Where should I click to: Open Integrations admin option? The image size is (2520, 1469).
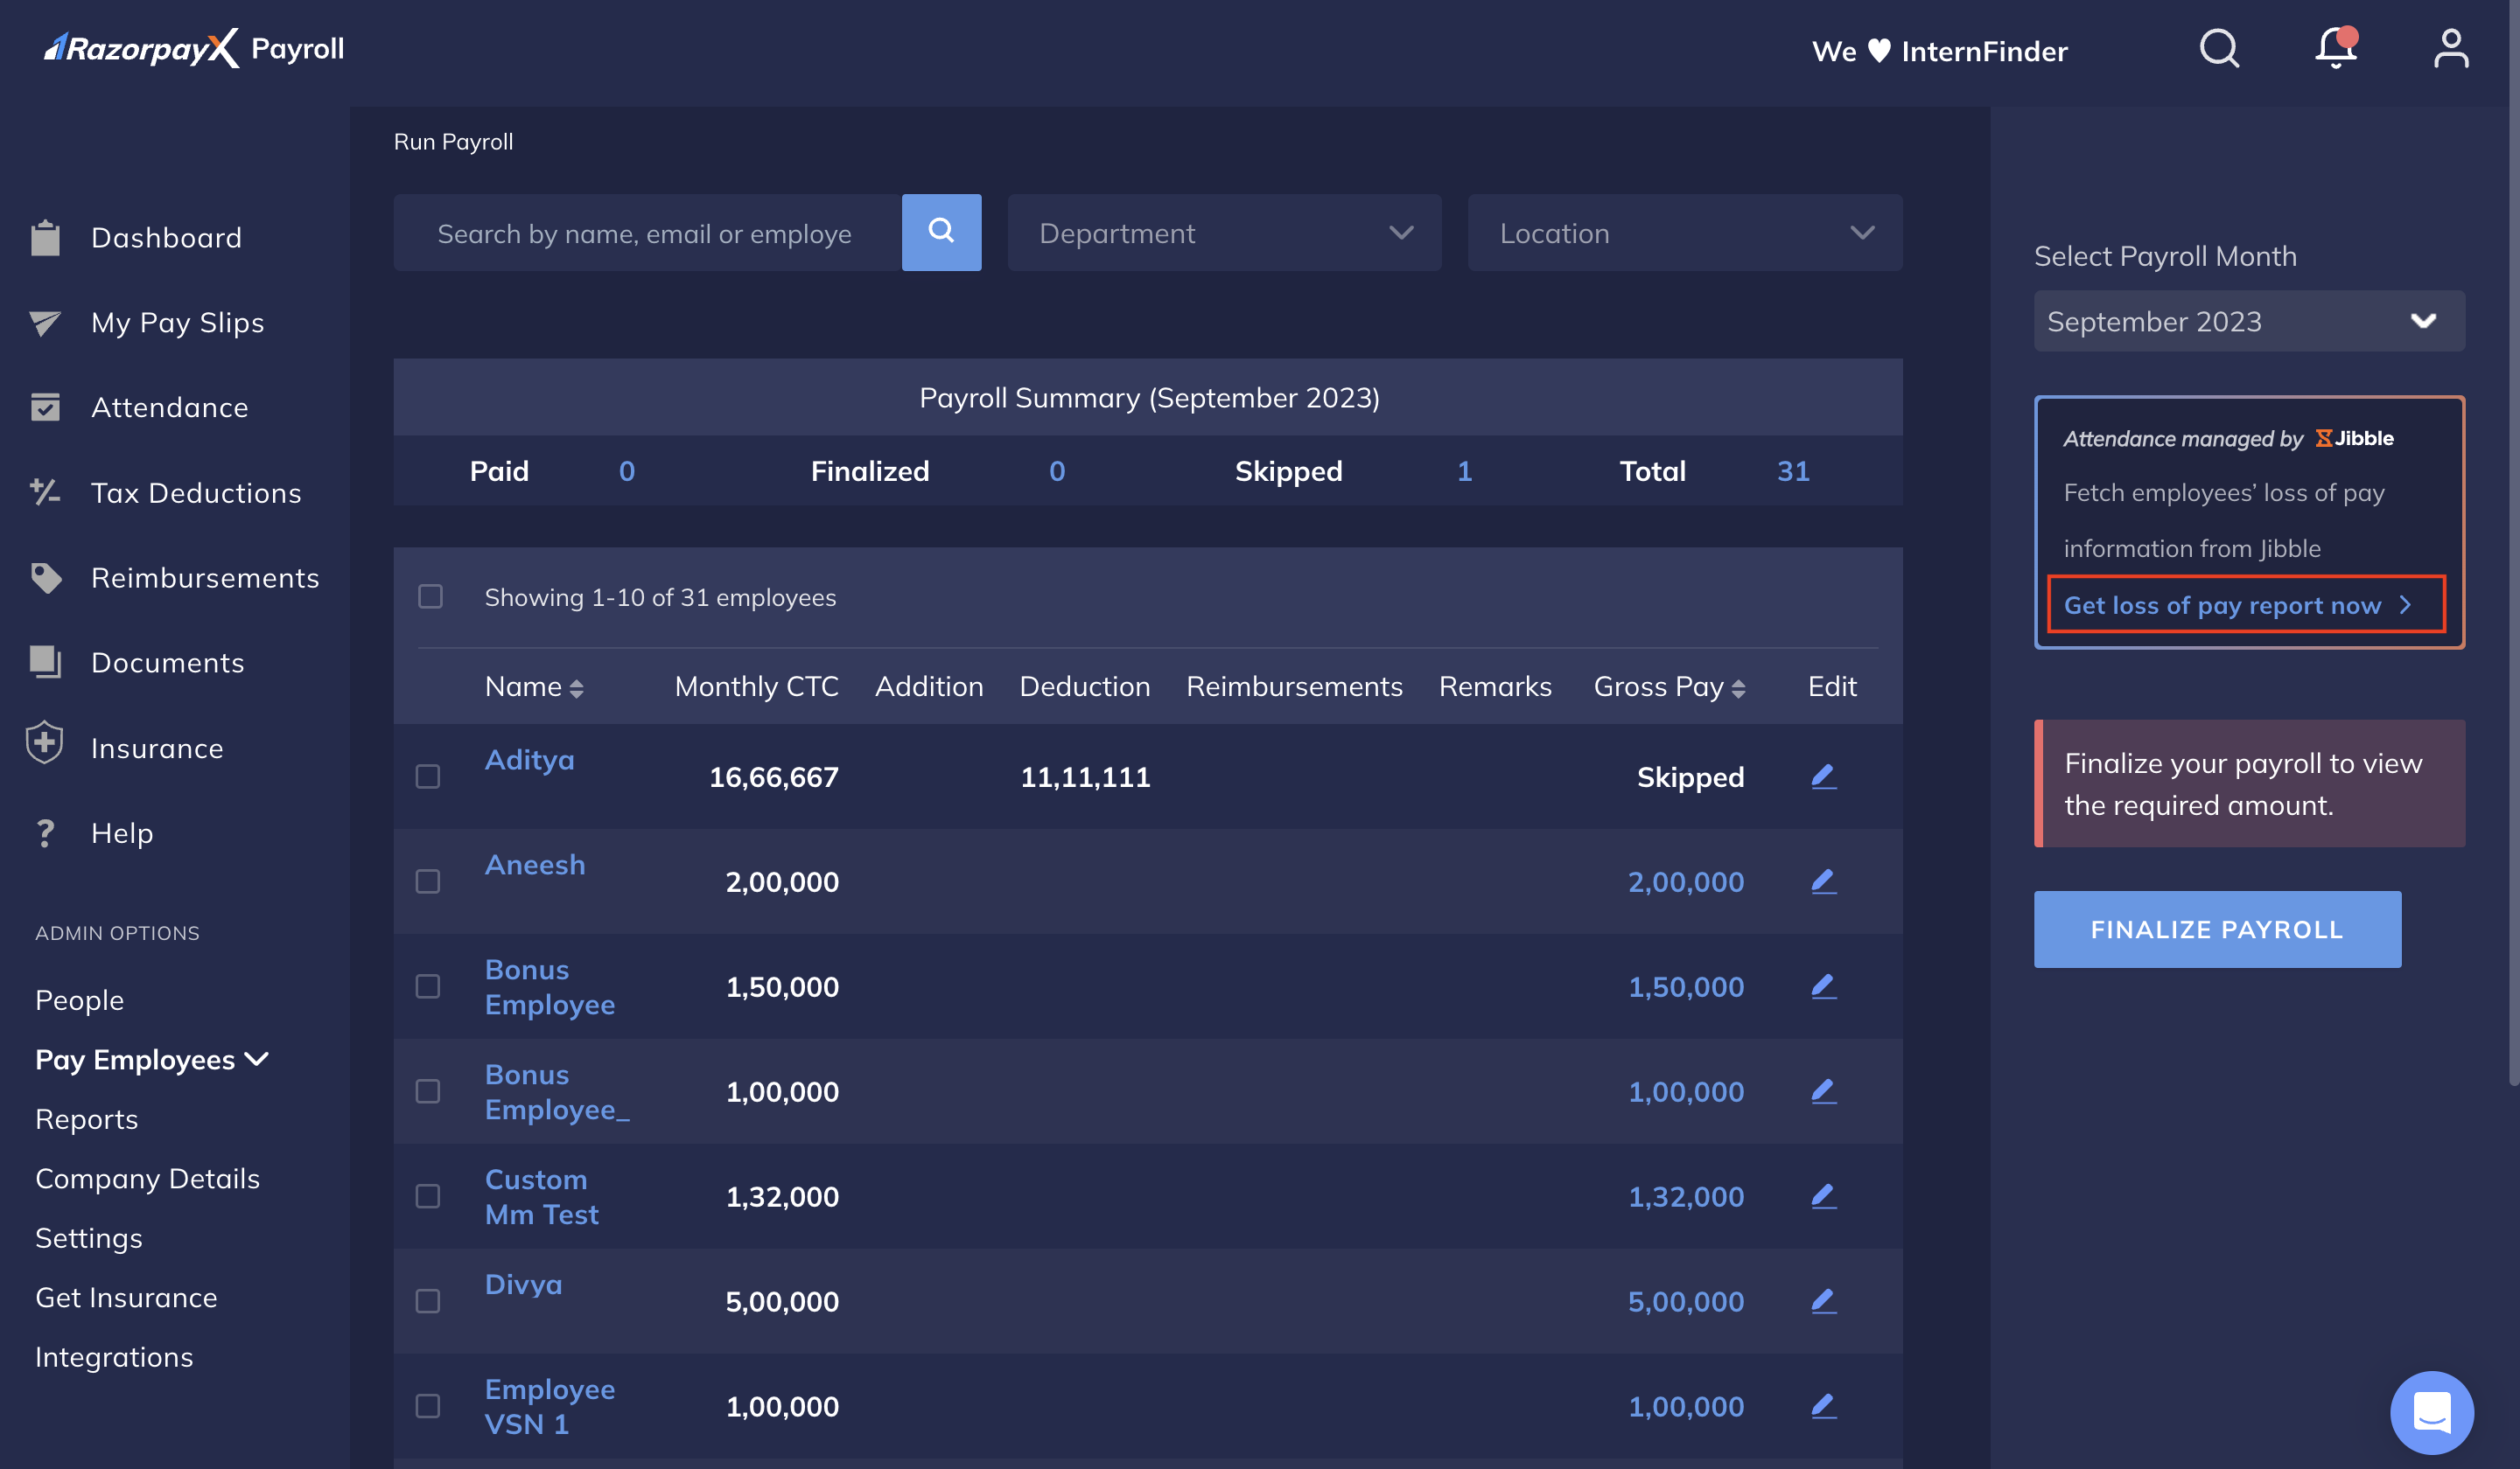click(114, 1356)
